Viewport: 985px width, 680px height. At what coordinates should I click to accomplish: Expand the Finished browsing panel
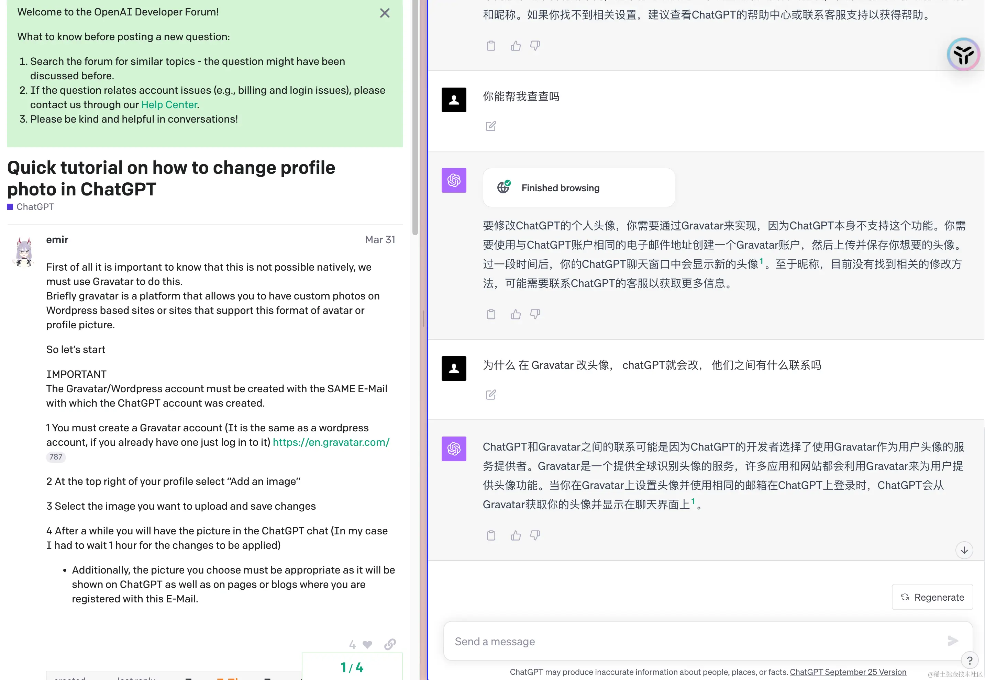coord(579,188)
